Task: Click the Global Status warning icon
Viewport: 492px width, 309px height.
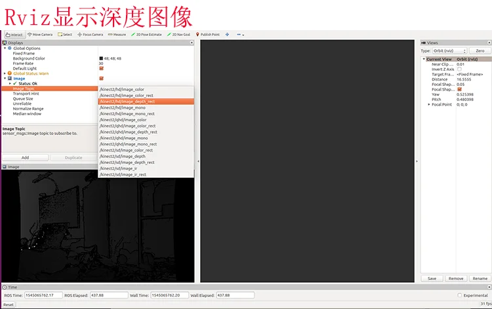Action: 10,73
